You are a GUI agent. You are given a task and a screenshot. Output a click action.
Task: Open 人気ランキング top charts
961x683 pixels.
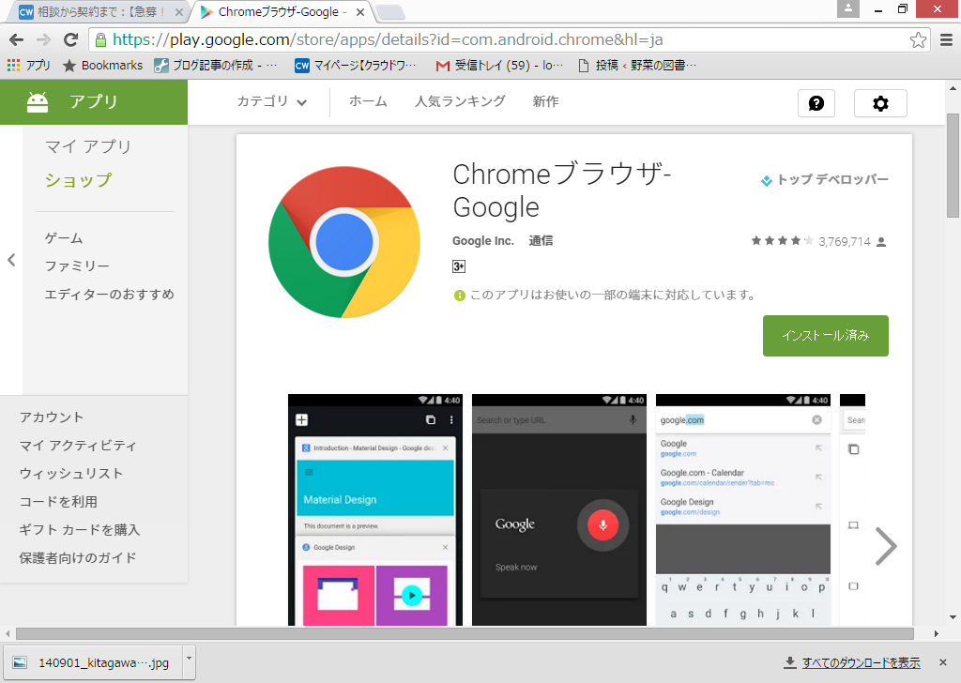[460, 101]
